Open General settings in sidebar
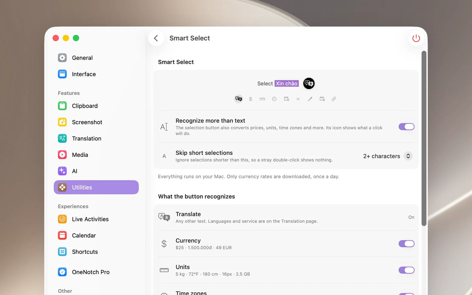Screen dimensions: 472x295 click(x=96, y=58)
